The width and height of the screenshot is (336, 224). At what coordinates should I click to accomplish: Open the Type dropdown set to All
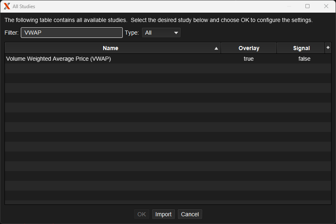click(161, 33)
